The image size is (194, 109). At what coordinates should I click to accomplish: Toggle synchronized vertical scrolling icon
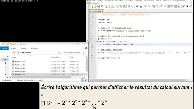pos(153,6)
